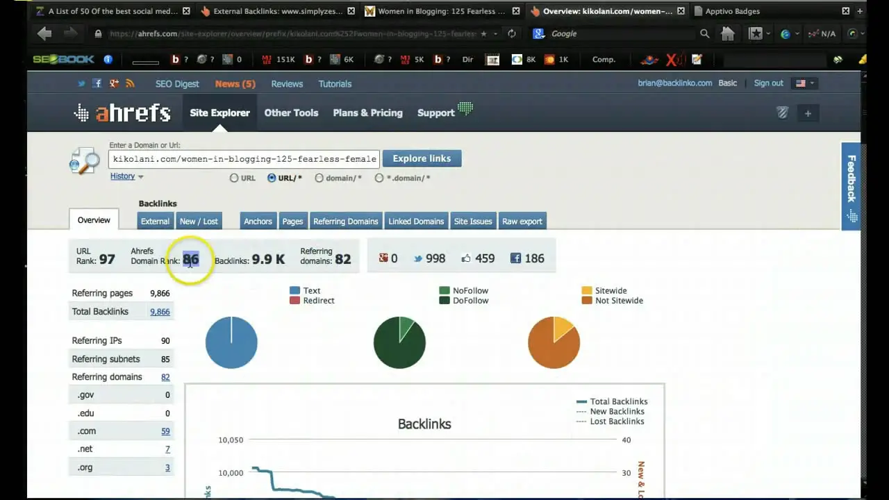Image resolution: width=889 pixels, height=500 pixels.
Task: Open Ahrefs Twitter profile icon in header
Action: (81, 83)
